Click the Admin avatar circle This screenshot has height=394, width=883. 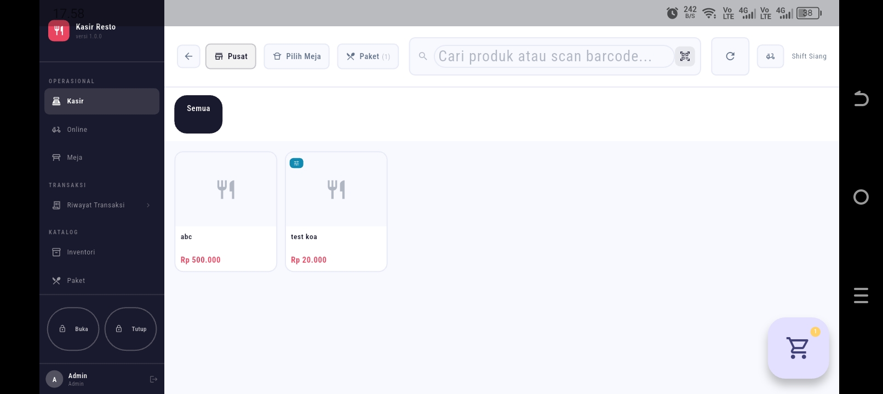[x=54, y=379]
